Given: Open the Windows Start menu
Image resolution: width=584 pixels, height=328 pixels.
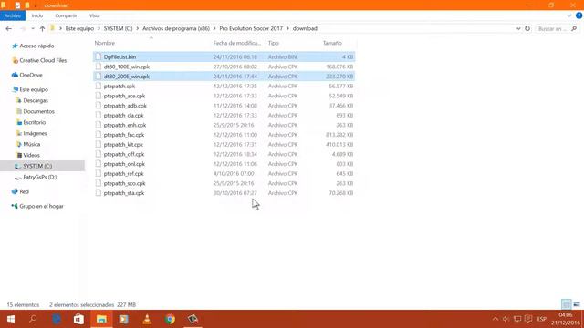Looking at the screenshot, I should click(x=11, y=319).
